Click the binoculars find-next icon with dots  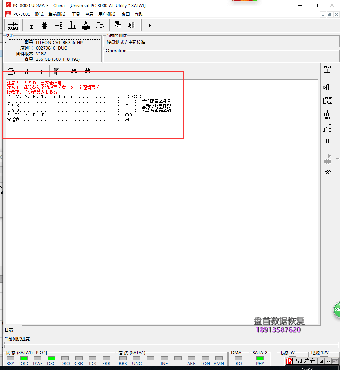click(x=88, y=71)
